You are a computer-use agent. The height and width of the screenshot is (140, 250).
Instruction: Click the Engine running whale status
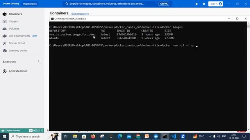[11, 131]
